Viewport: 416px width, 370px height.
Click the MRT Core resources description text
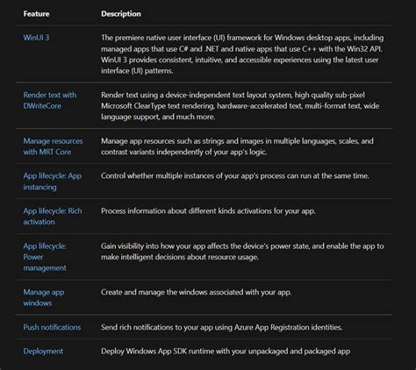[x=237, y=146]
